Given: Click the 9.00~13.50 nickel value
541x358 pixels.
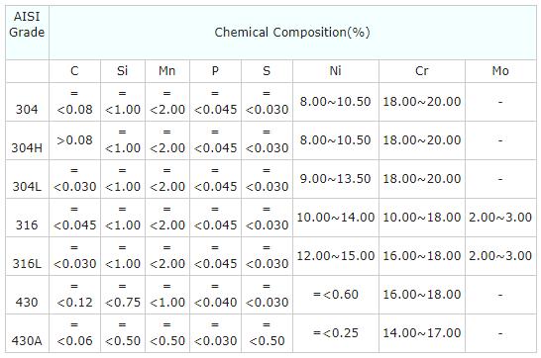Looking at the screenshot, I should click(x=335, y=179).
